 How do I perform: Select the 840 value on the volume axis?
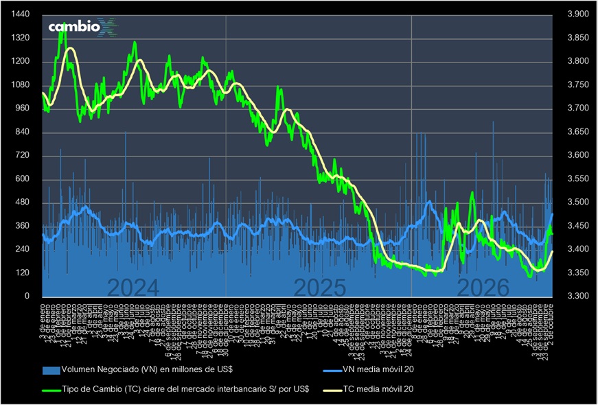[x=23, y=132]
